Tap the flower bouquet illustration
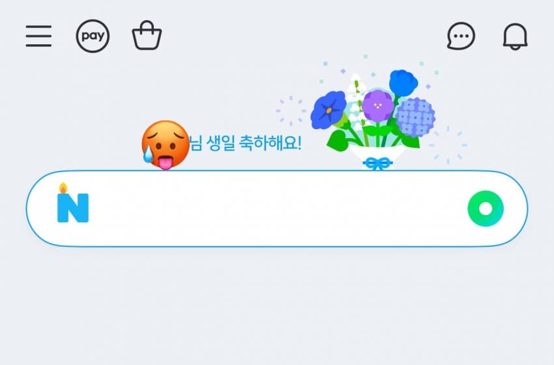Screen dimensions: 554x365 click(x=373, y=119)
